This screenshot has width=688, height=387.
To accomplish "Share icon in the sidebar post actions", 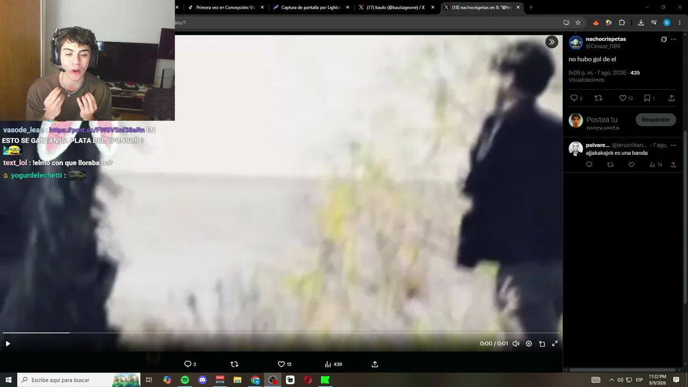I will (x=671, y=98).
